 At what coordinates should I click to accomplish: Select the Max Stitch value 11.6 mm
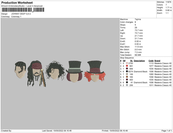(139, 47)
